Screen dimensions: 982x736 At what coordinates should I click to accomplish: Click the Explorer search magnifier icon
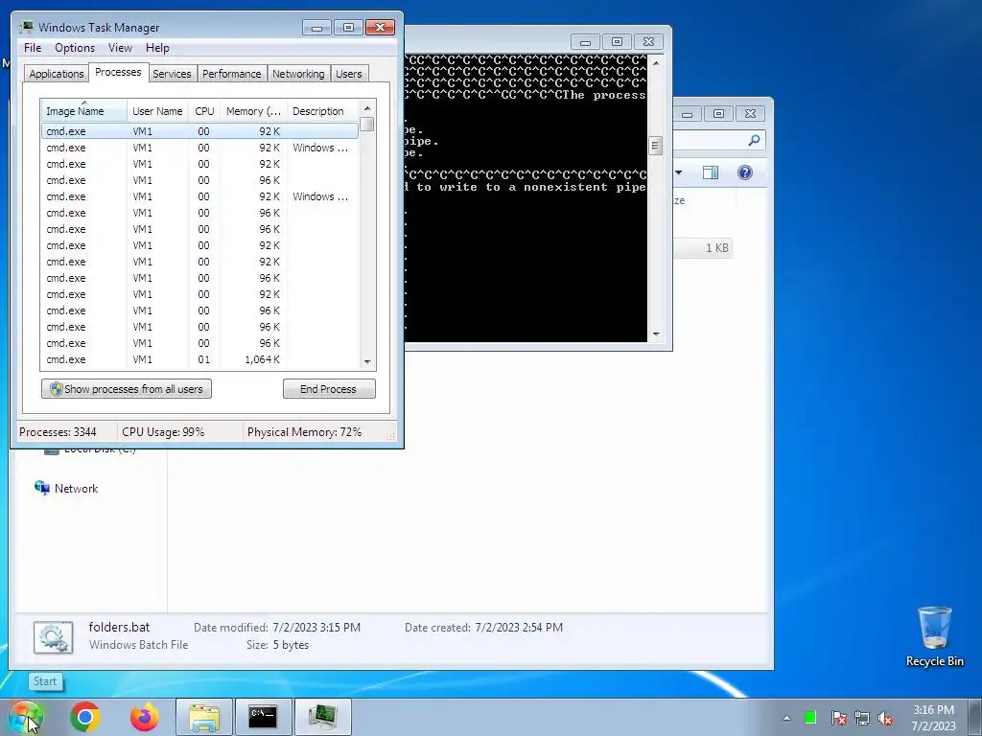point(754,140)
